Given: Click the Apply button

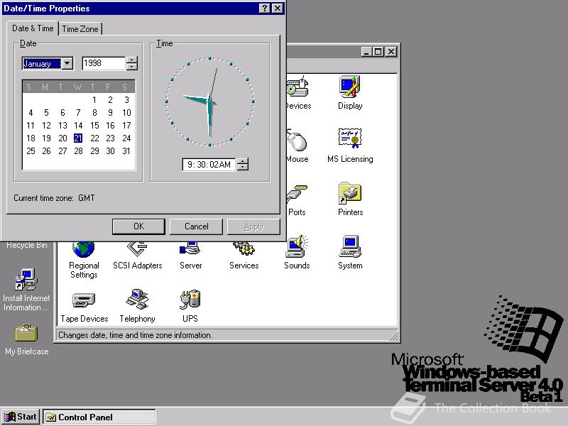Looking at the screenshot, I should click(x=253, y=226).
